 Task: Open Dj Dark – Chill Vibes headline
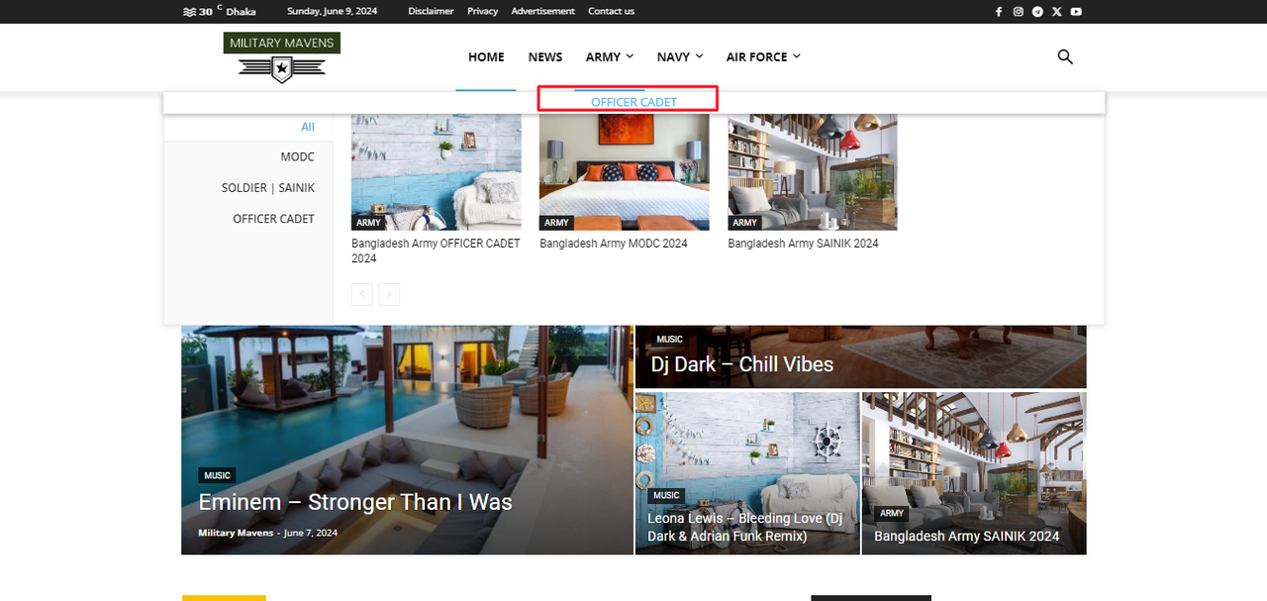pos(741,364)
